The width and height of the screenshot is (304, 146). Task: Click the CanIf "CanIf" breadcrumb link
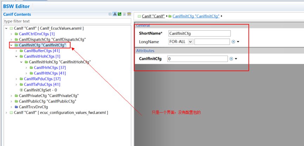pyautogui.click(x=154, y=16)
